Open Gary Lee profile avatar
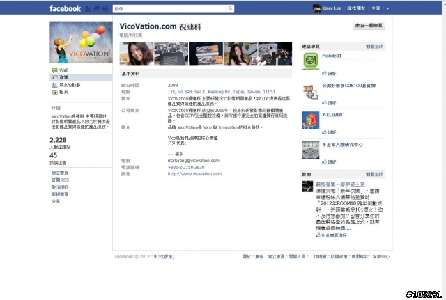This screenshot has width=446, height=300. click(x=317, y=8)
